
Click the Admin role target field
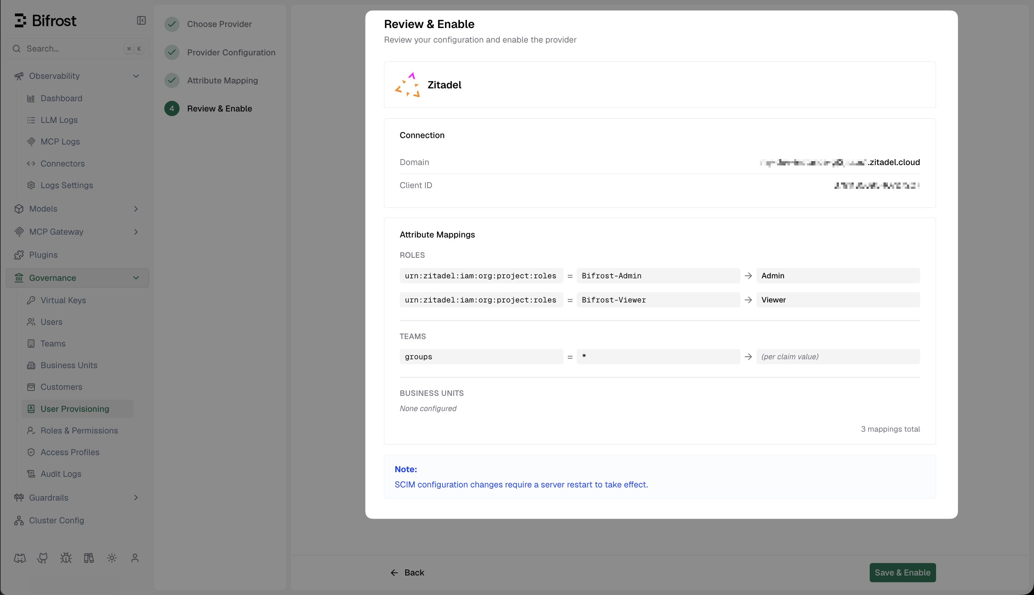click(838, 276)
